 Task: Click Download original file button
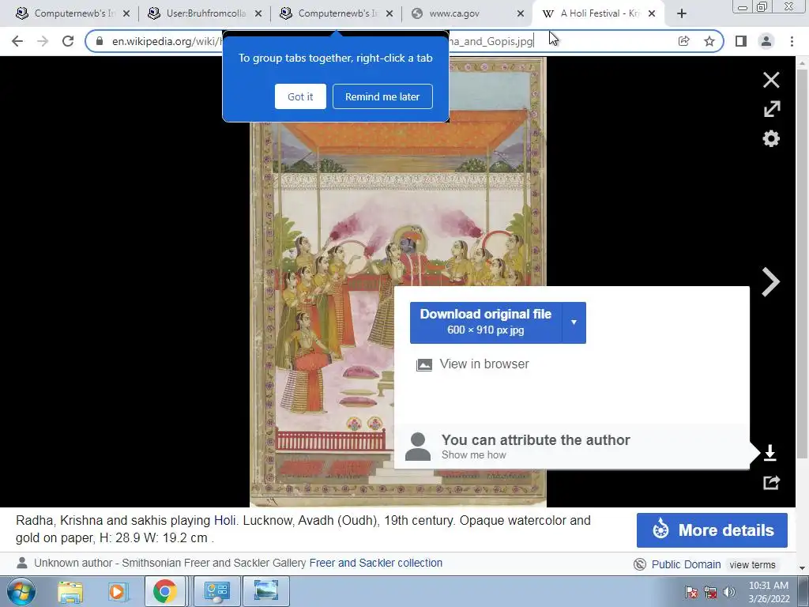(x=486, y=322)
